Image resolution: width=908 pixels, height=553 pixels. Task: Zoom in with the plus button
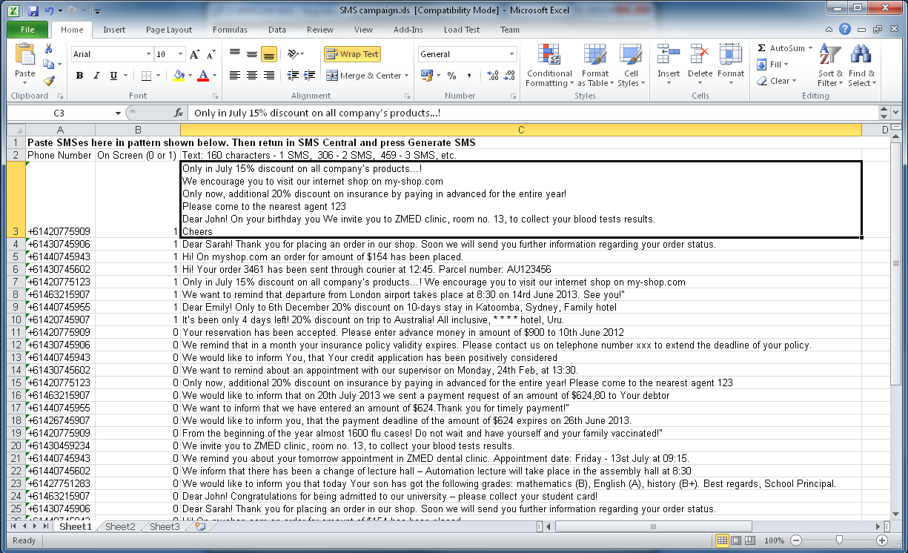point(882,540)
